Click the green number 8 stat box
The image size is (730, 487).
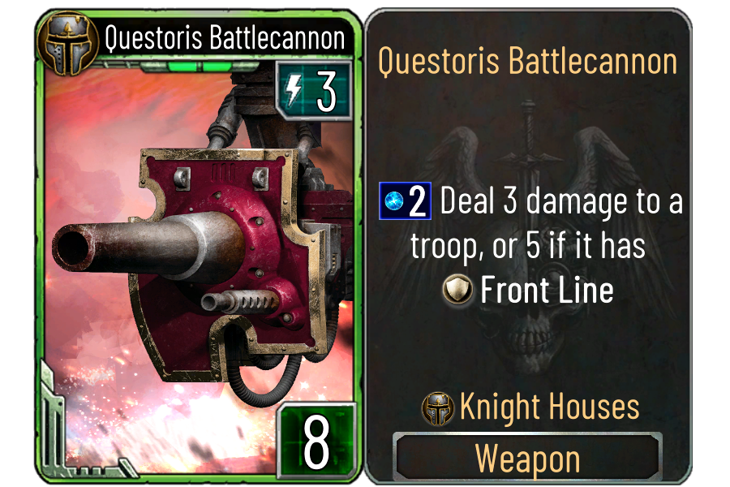click(316, 441)
